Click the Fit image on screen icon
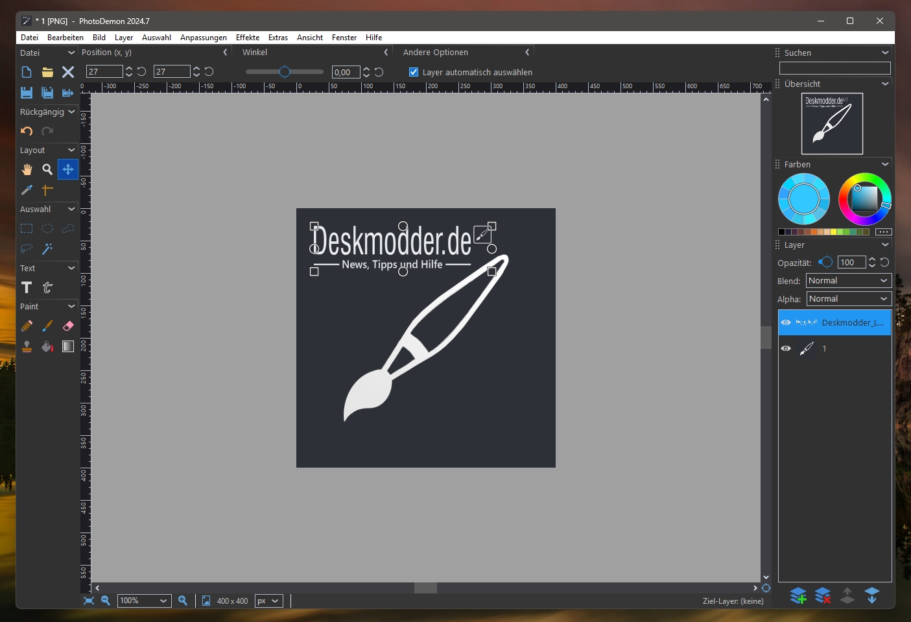The width and height of the screenshot is (911, 622). [89, 601]
